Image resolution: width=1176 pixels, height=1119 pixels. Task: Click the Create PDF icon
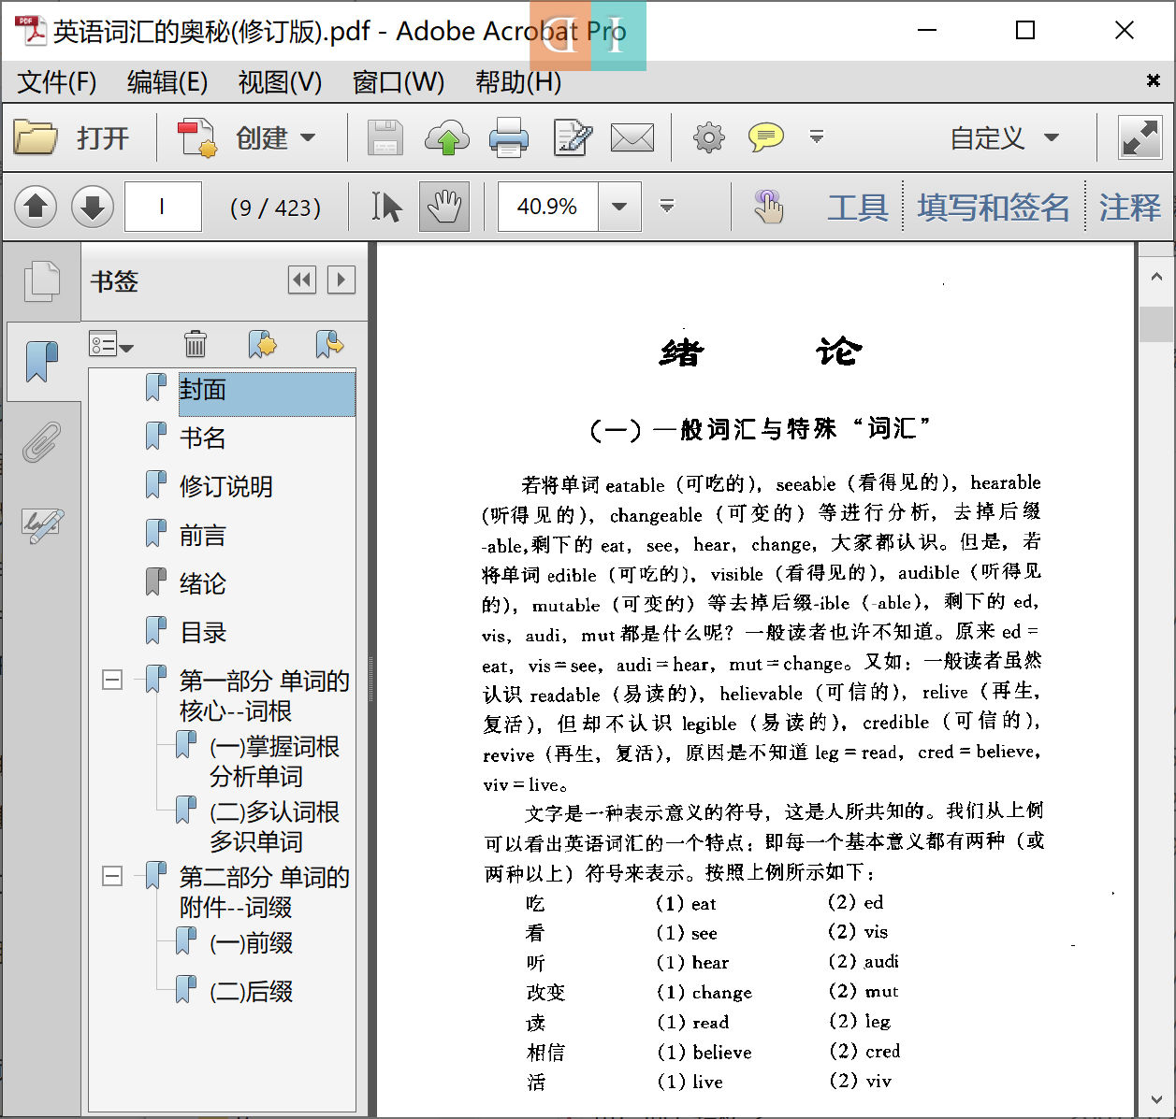point(197,137)
